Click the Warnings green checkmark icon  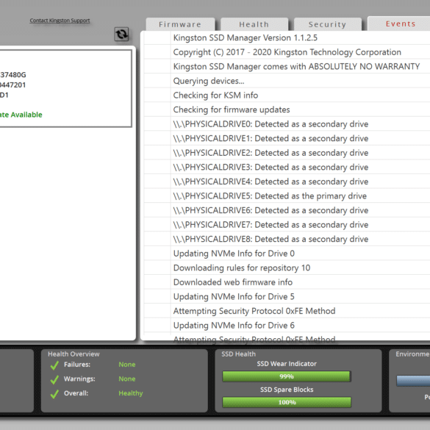pyautogui.click(x=54, y=379)
